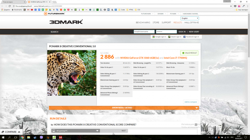Click the VALID RESULT badge
This screenshot has width=250, height=140.
pyautogui.click(x=189, y=53)
